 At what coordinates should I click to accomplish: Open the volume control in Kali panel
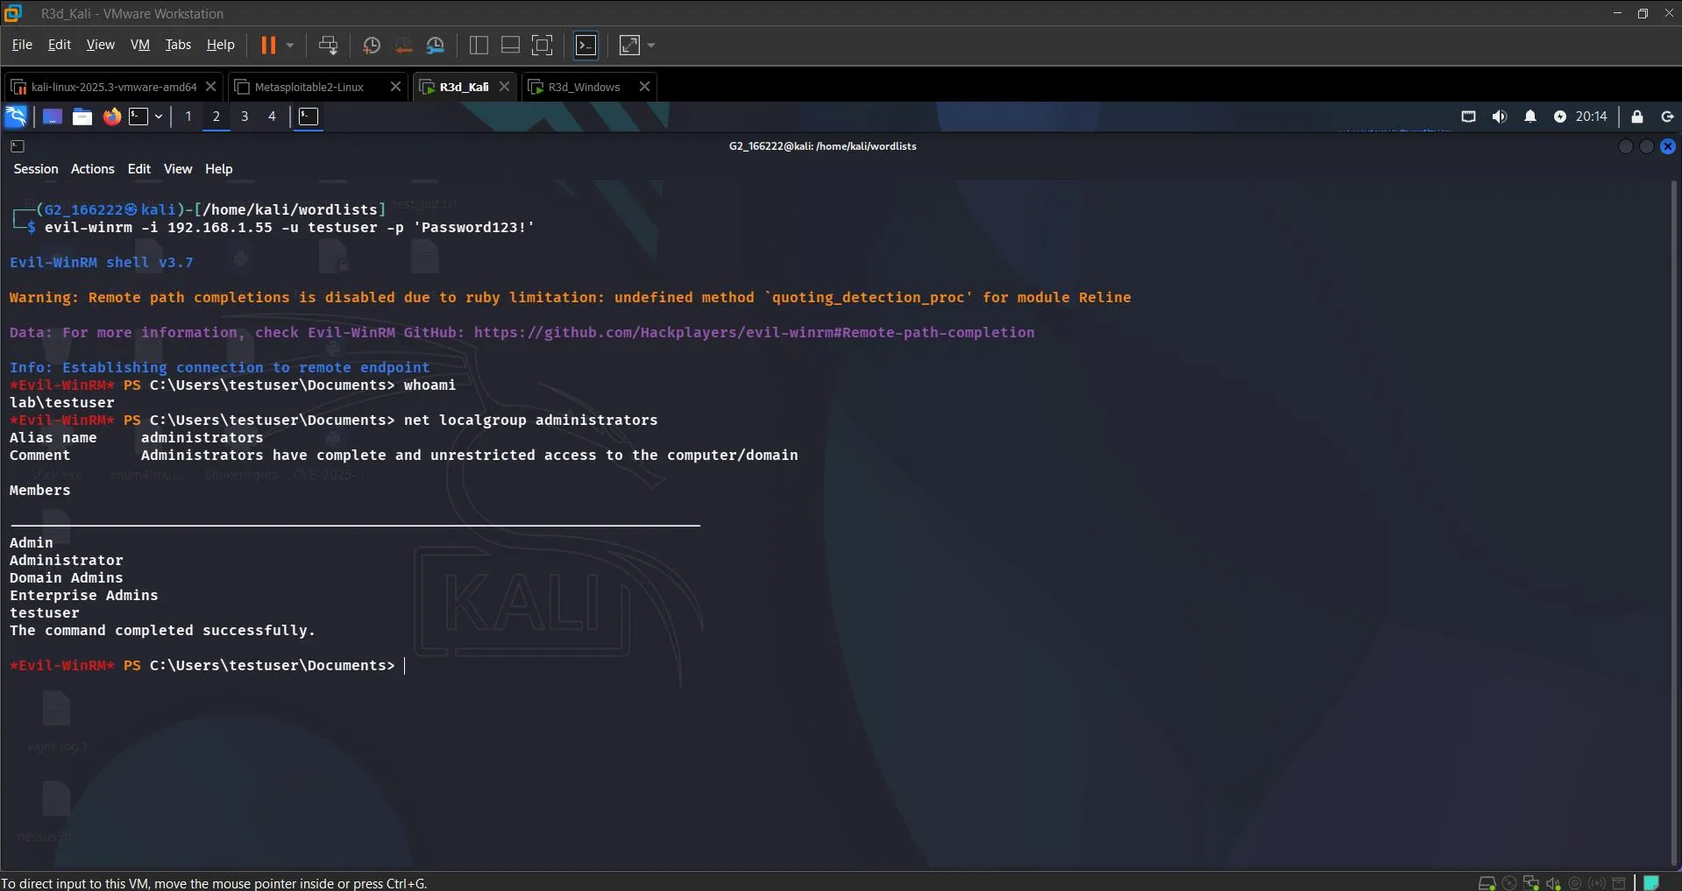[x=1500, y=117]
